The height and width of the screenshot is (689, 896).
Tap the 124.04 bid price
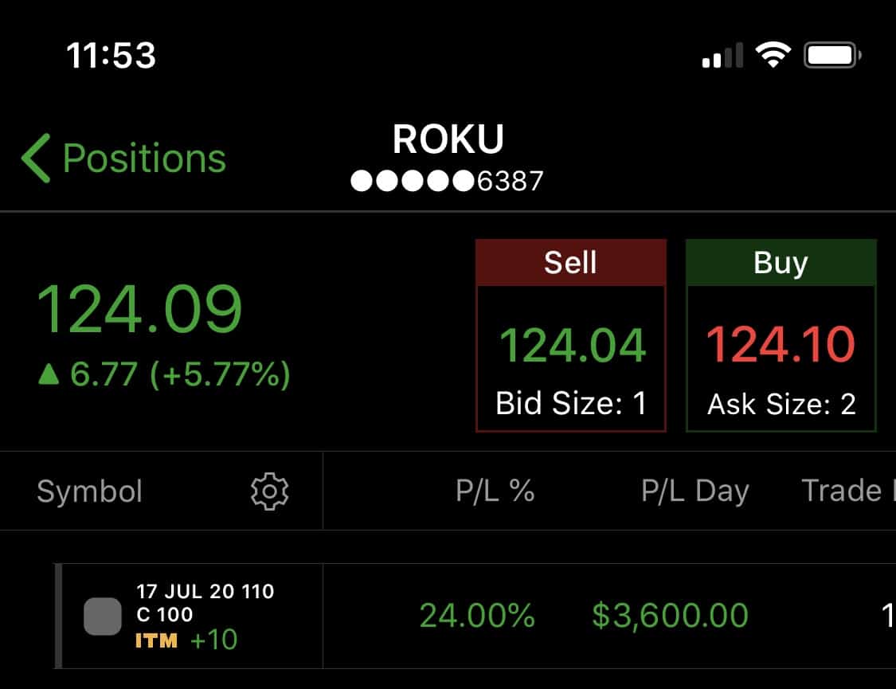pos(573,345)
